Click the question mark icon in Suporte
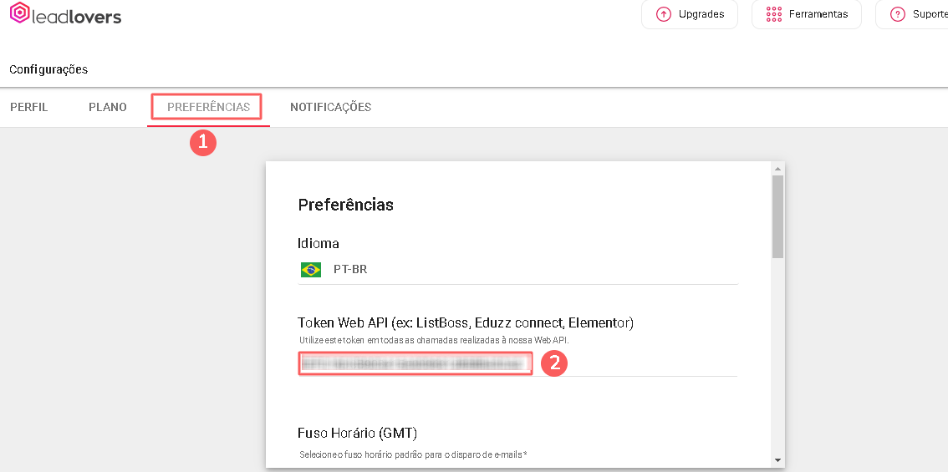 [898, 14]
